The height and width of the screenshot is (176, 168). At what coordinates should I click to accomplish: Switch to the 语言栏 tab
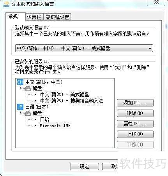point(34,17)
